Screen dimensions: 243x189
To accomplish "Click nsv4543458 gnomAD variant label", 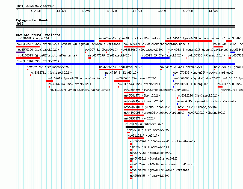I will point(207,101).
